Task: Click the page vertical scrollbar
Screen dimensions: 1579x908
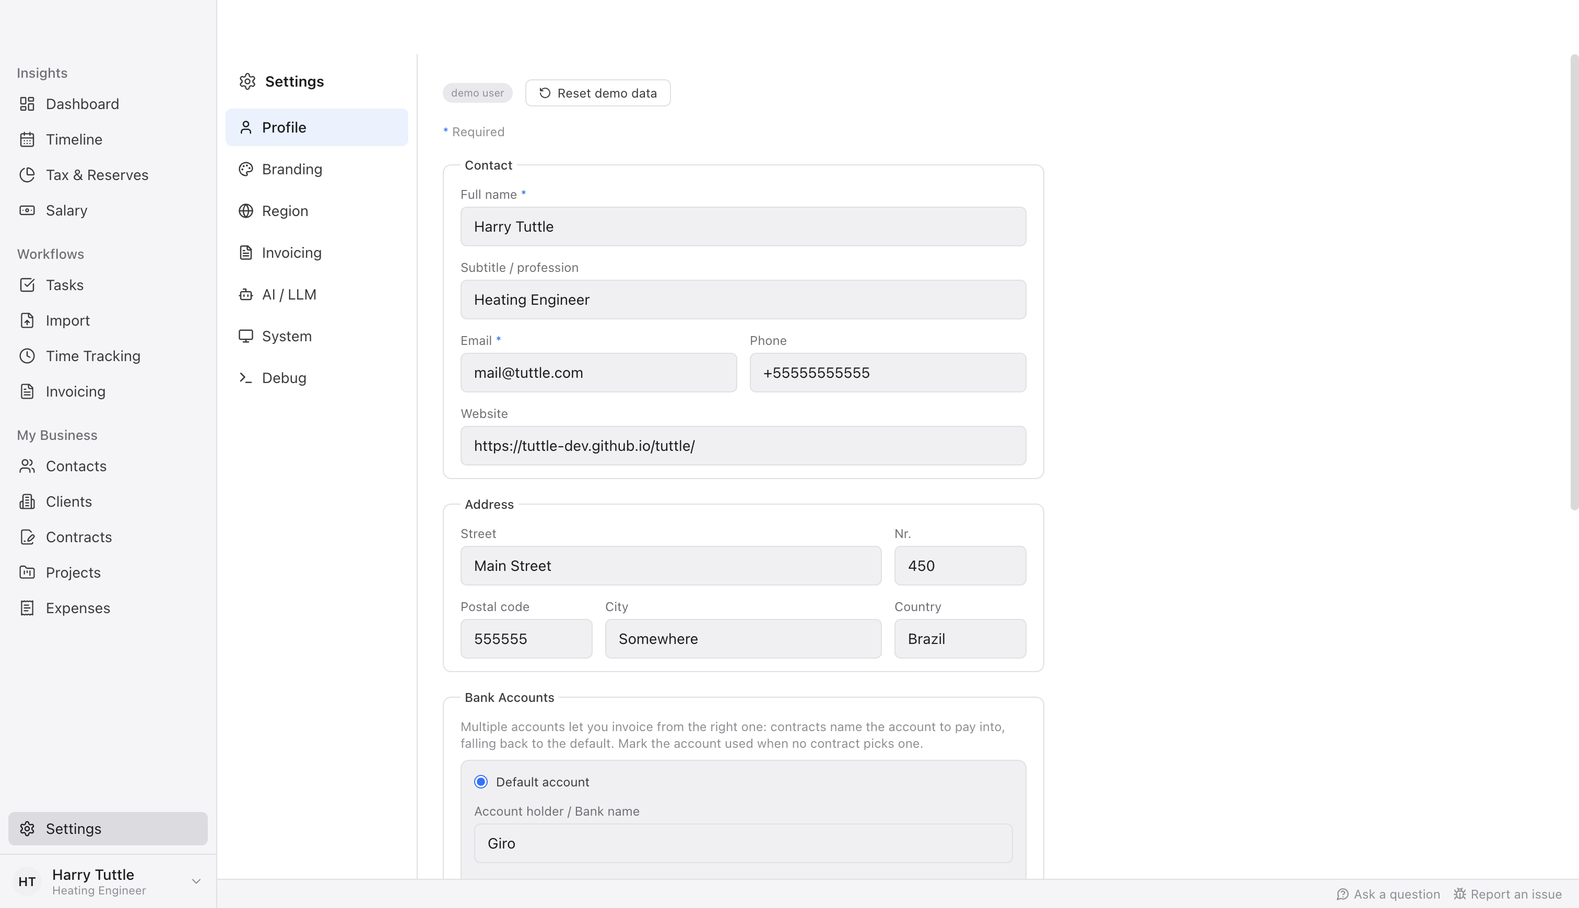Action: [1574, 282]
